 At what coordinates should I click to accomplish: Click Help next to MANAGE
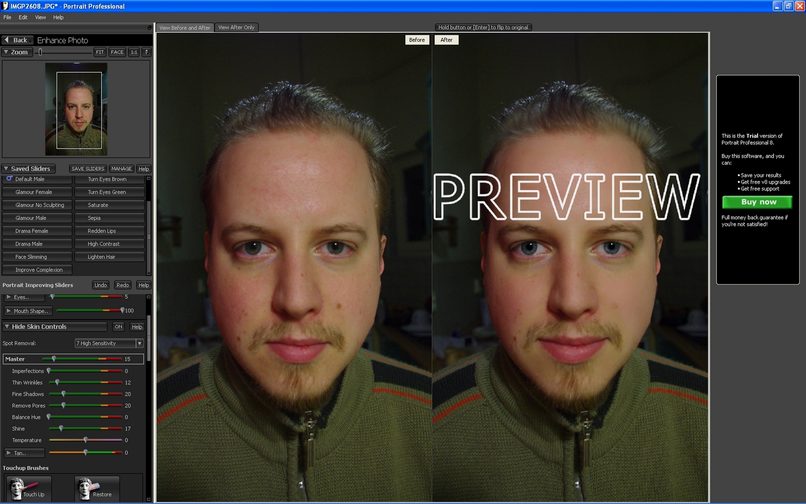click(144, 169)
